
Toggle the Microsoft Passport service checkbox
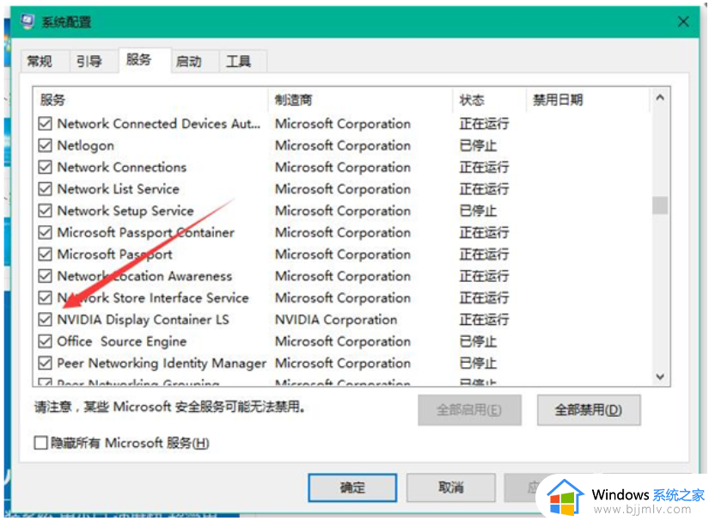pyautogui.click(x=45, y=254)
